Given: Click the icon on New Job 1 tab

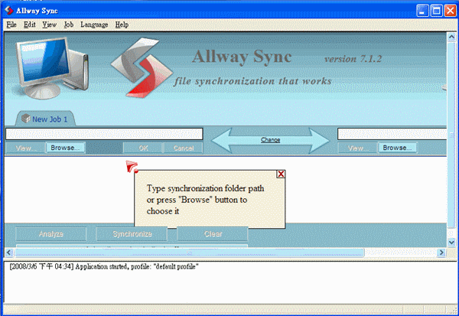Looking at the screenshot, I should pyautogui.click(x=26, y=119).
